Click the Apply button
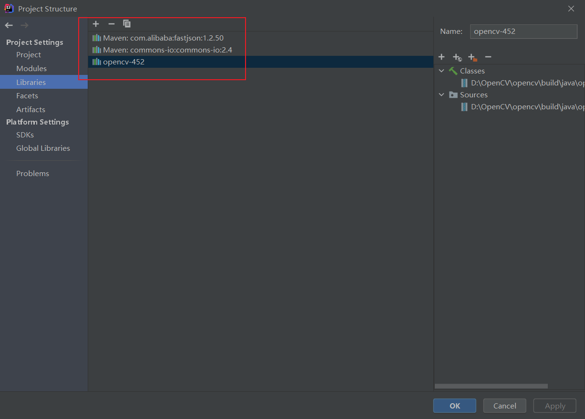This screenshot has width=585, height=419. [x=555, y=406]
